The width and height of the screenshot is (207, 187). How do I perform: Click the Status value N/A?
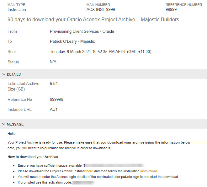pos(53,62)
